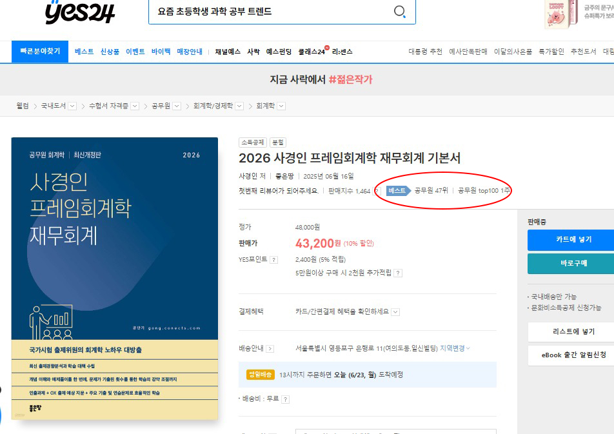
Task: Click the book cover image
Action: pos(115,278)
